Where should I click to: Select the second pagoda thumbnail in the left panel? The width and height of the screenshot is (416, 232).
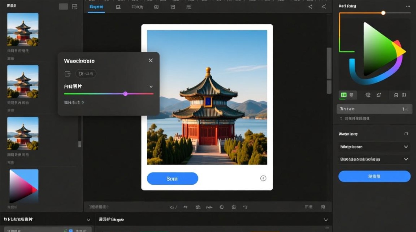pos(23,81)
